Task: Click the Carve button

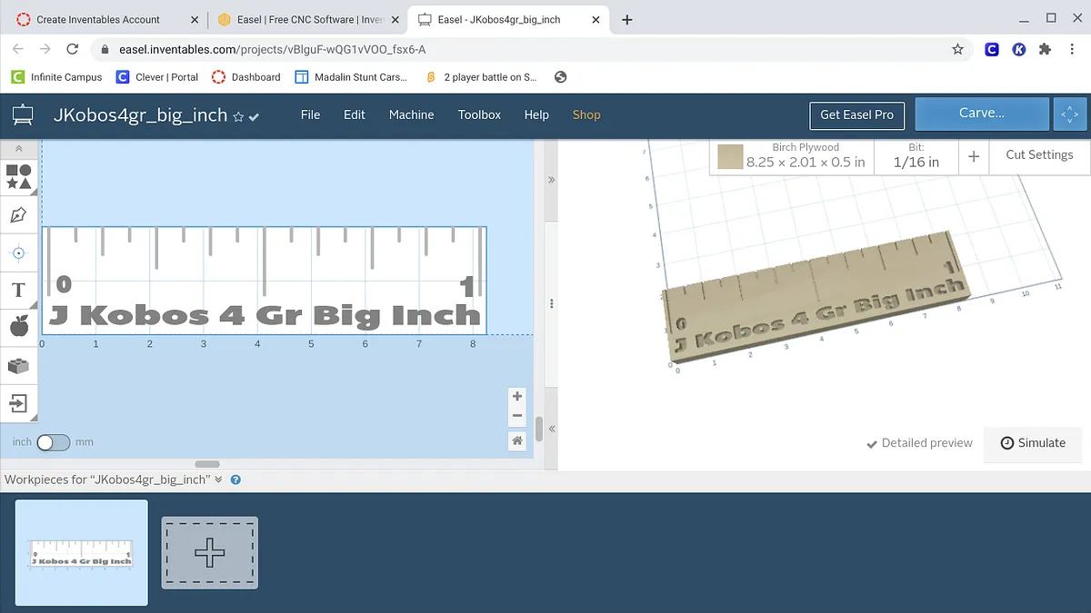Action: pyautogui.click(x=981, y=114)
